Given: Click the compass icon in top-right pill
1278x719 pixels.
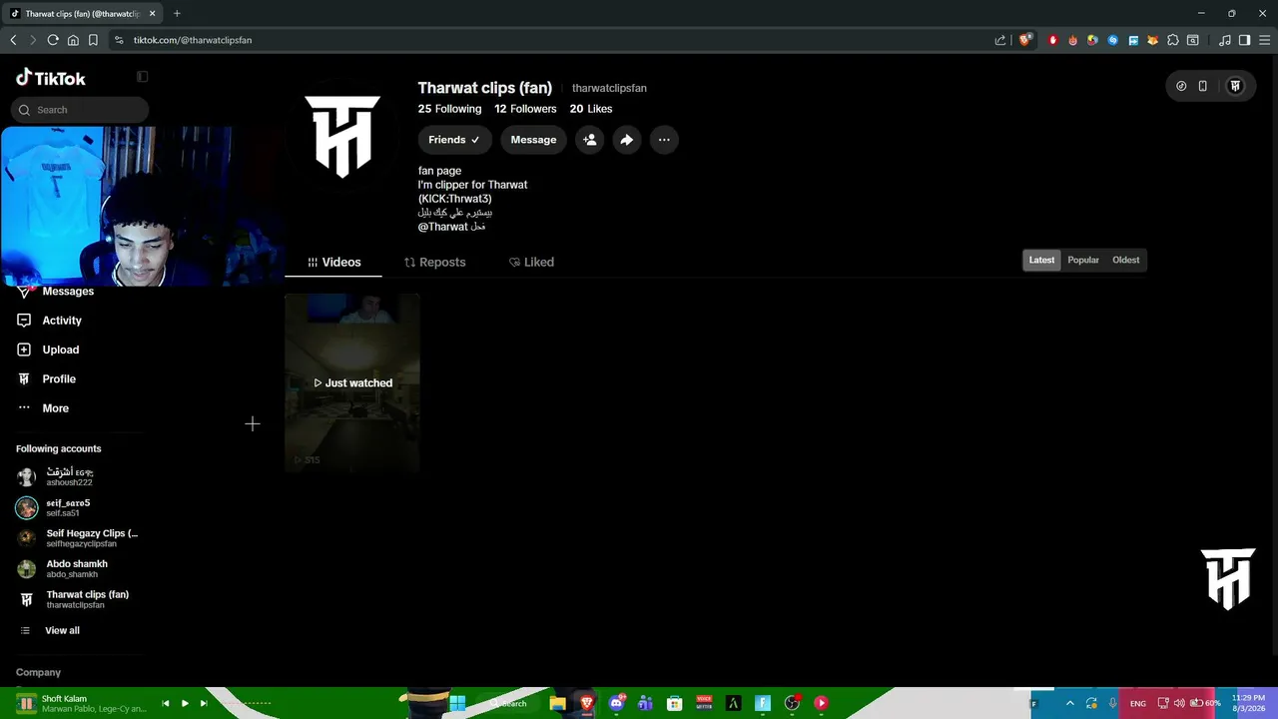Looking at the screenshot, I should coord(1181,86).
